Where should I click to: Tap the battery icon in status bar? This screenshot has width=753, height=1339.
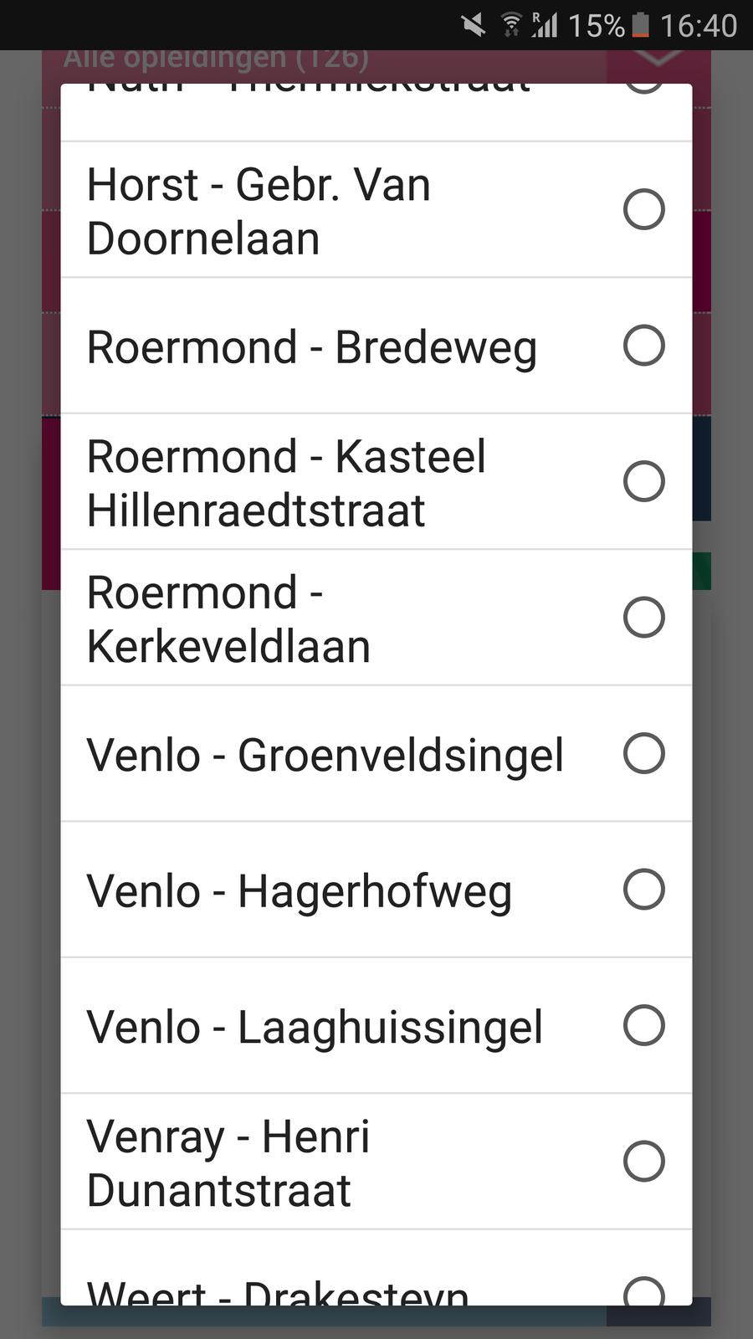point(640,25)
